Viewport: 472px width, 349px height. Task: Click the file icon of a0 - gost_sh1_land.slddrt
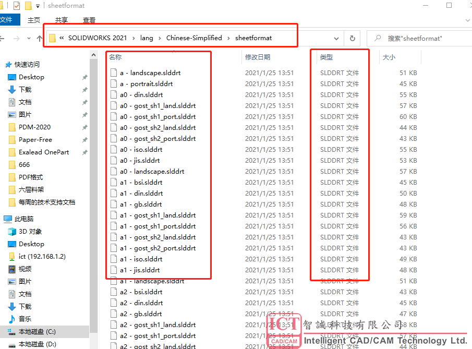pyautogui.click(x=114, y=105)
